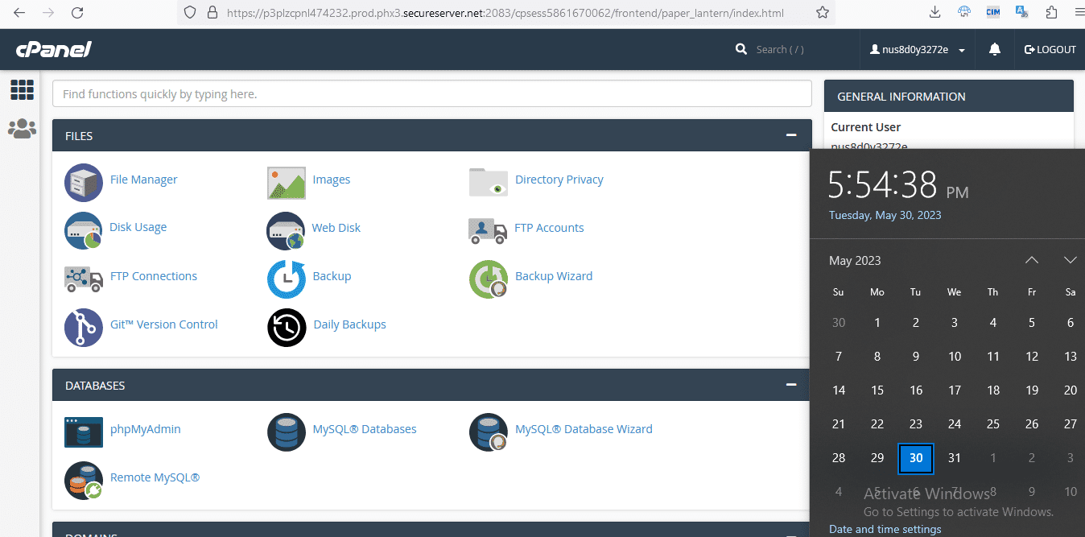Open the browser hamburger menu
The width and height of the screenshot is (1085, 537).
pyautogui.click(x=1079, y=13)
